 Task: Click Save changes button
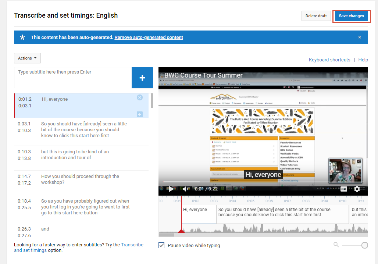pyautogui.click(x=351, y=16)
